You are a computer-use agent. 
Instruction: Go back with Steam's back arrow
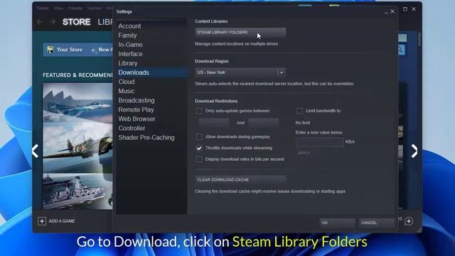pyautogui.click(x=40, y=22)
